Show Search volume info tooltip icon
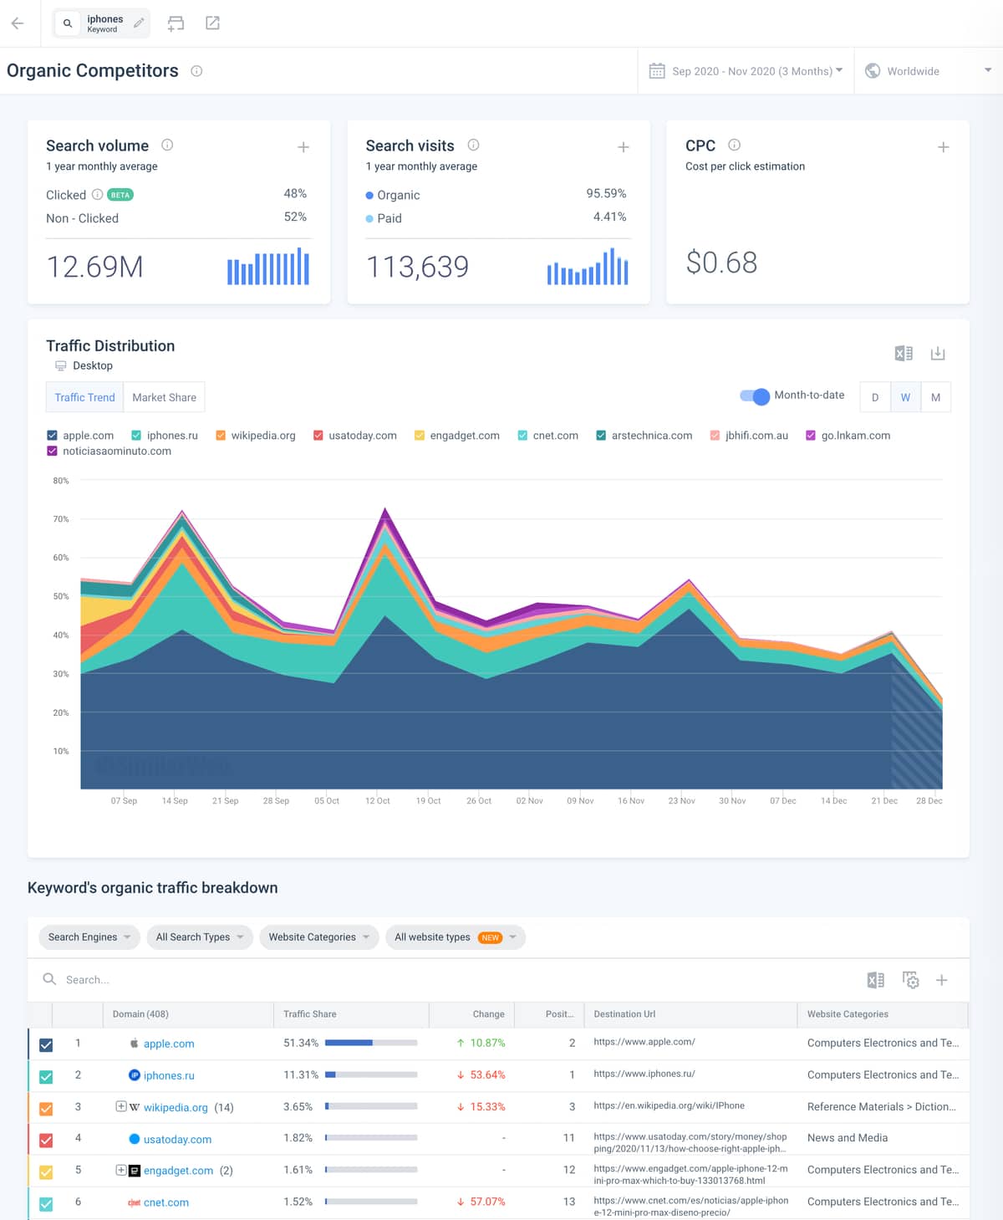Screen dimensions: 1003x1220 [167, 145]
